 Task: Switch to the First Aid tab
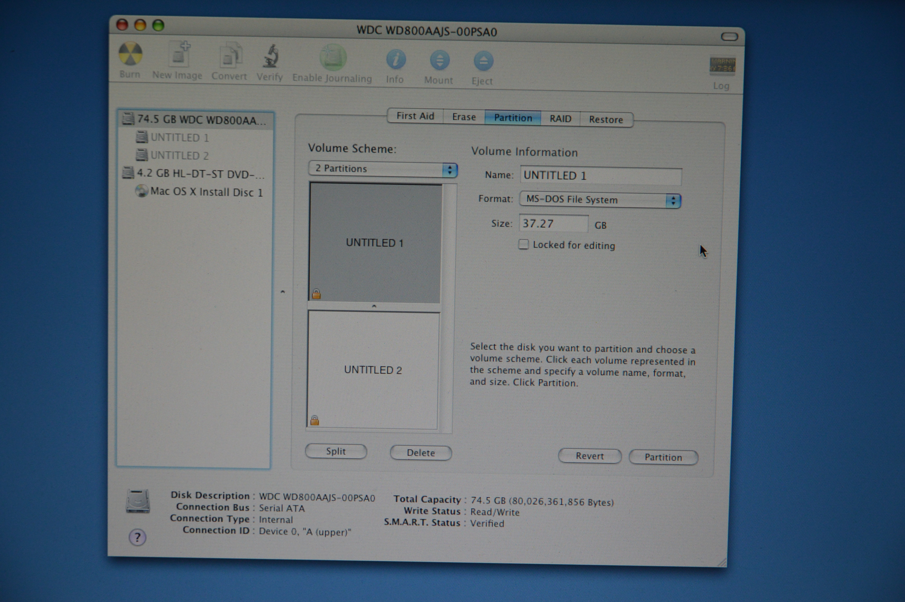pos(415,116)
